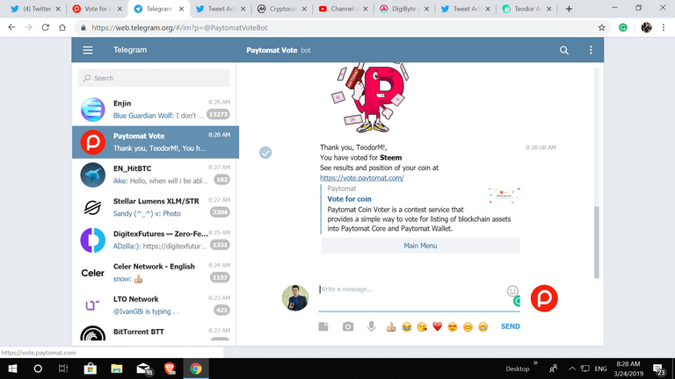Switch to the Vote for coin browser tab

(98, 9)
